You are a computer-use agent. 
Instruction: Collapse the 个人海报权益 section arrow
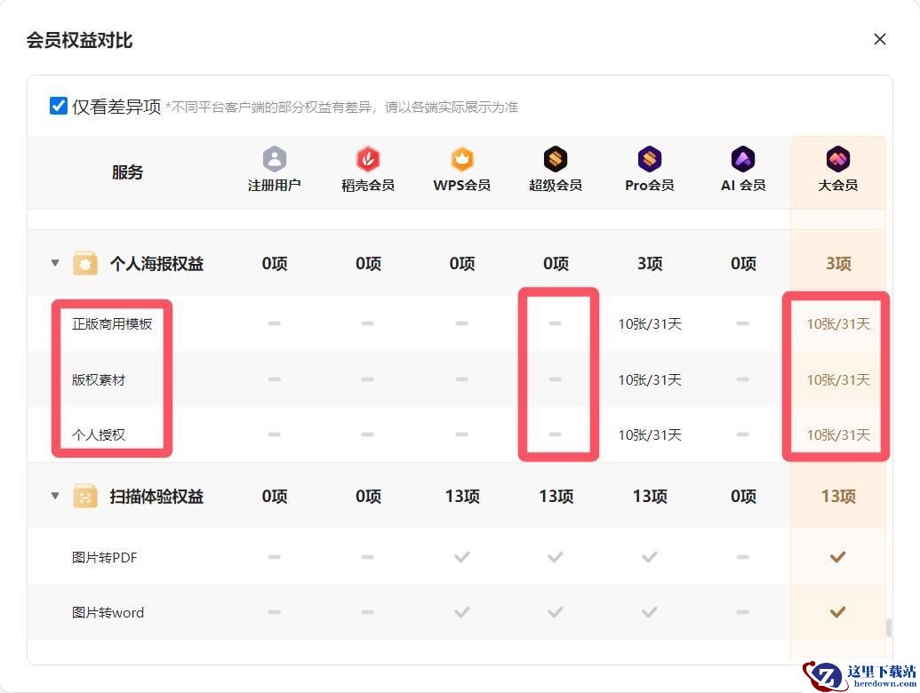[55, 263]
